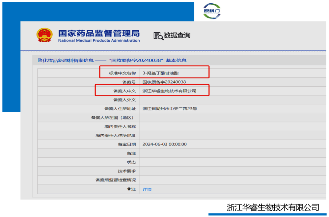Click the 技术要求 row label
The height and width of the screenshot is (217, 329).
click(x=127, y=171)
